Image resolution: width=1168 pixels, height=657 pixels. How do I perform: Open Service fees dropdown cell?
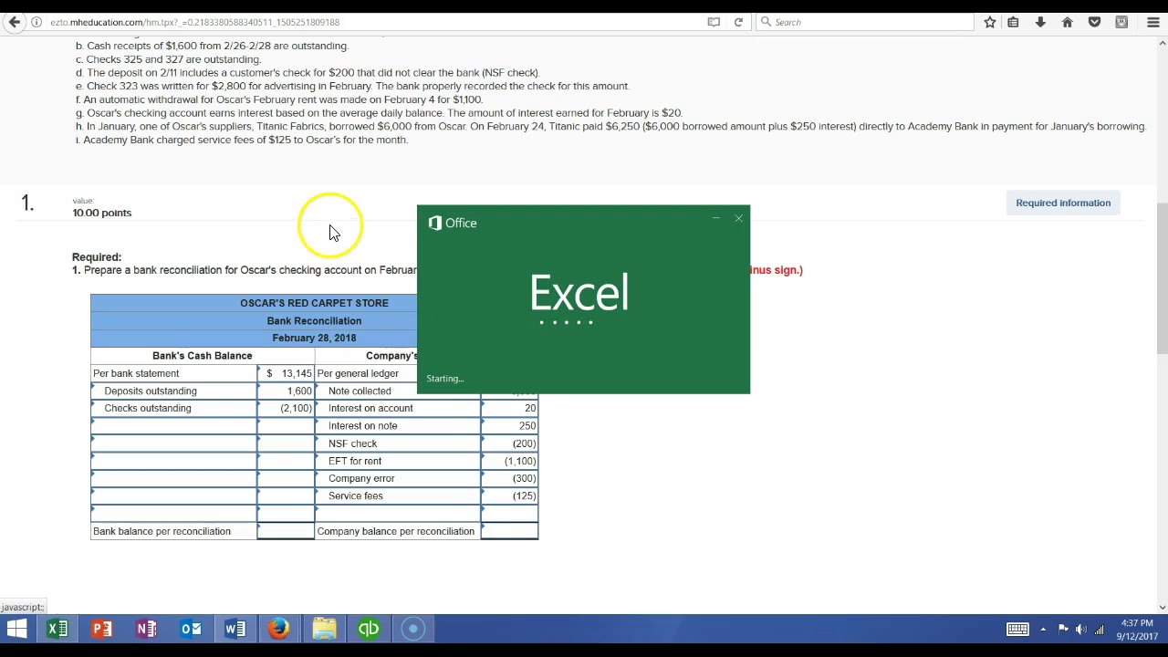point(398,495)
